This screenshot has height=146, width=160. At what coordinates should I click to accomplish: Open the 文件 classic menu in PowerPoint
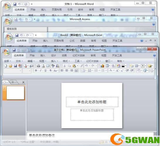[19, 61]
